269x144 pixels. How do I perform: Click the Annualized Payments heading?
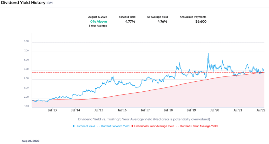pos(193,17)
